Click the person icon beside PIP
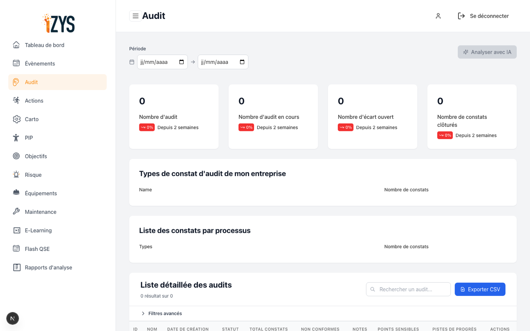Viewport: 530px width, 331px height. tap(16, 138)
